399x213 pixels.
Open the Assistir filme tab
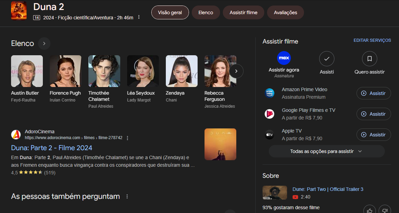coord(243,12)
